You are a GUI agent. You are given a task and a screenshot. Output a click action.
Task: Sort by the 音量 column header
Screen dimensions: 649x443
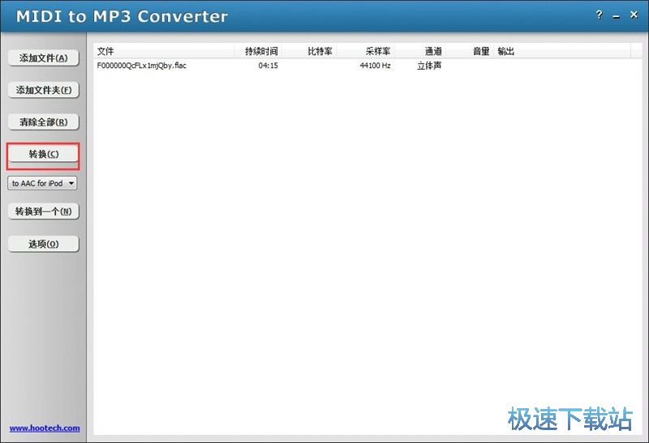[470, 51]
